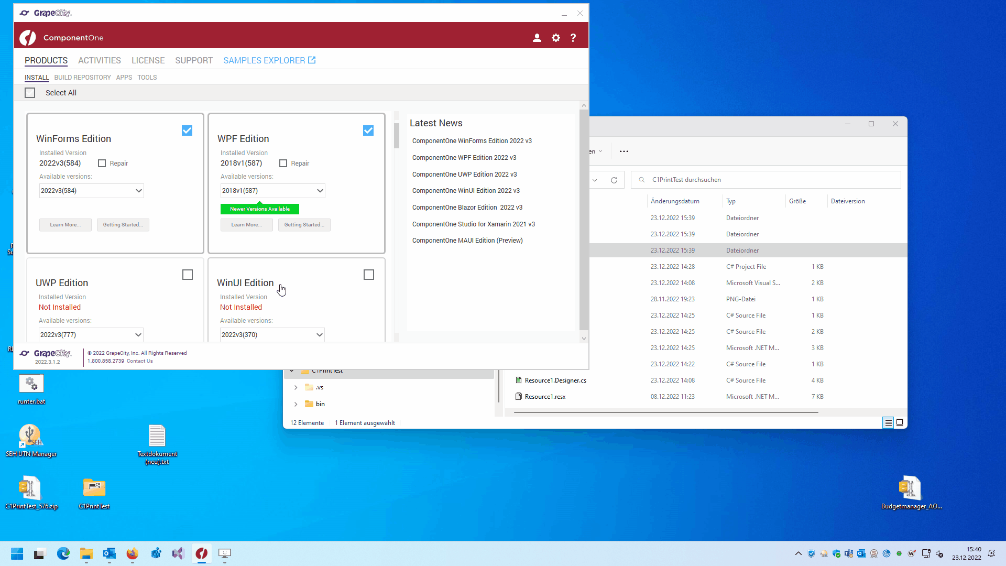This screenshot has height=566, width=1006.
Task: Open the three-dots more menu in Explorer
Action: 624,151
